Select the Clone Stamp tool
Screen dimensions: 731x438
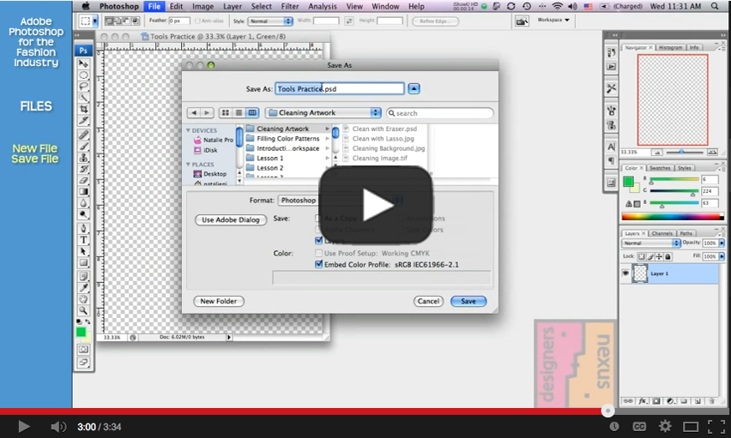pyautogui.click(x=83, y=158)
